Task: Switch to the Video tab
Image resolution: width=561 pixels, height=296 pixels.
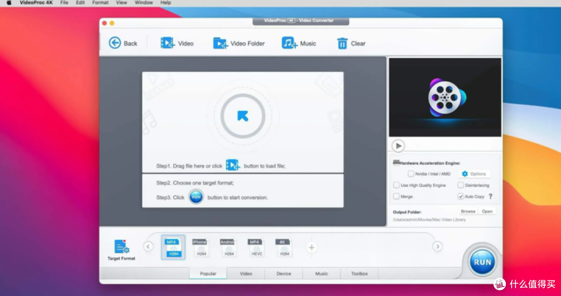Action: [x=246, y=274]
